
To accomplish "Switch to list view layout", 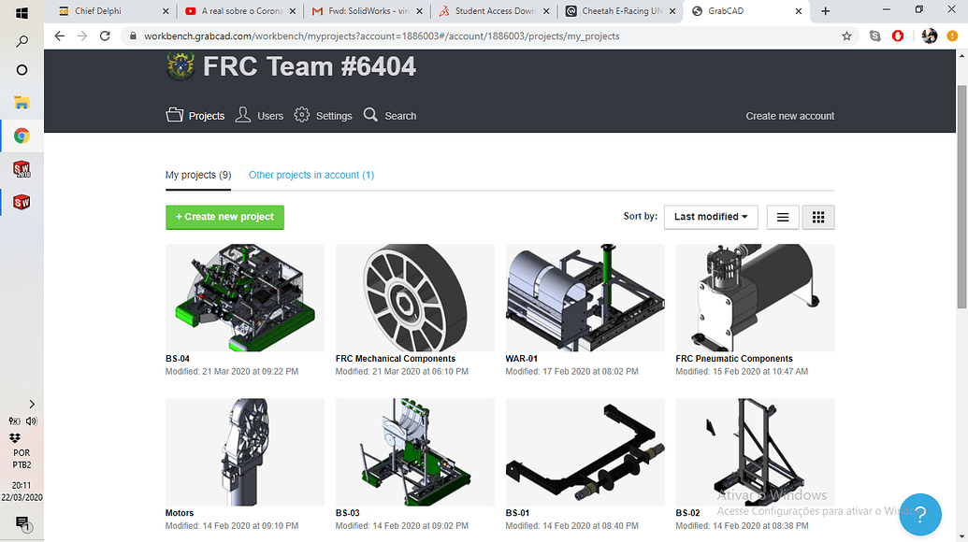I will click(783, 217).
